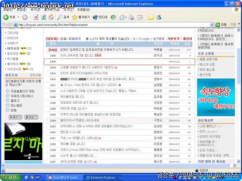242x181 pixels.
Task: Open the 편집(E) menu
Action: (x=22, y=10)
